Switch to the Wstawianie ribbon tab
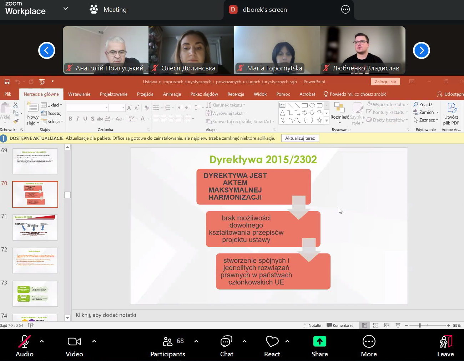The height and width of the screenshot is (361, 464). [x=79, y=94]
